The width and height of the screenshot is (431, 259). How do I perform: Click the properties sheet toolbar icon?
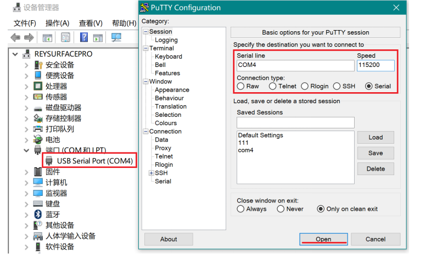65,37
